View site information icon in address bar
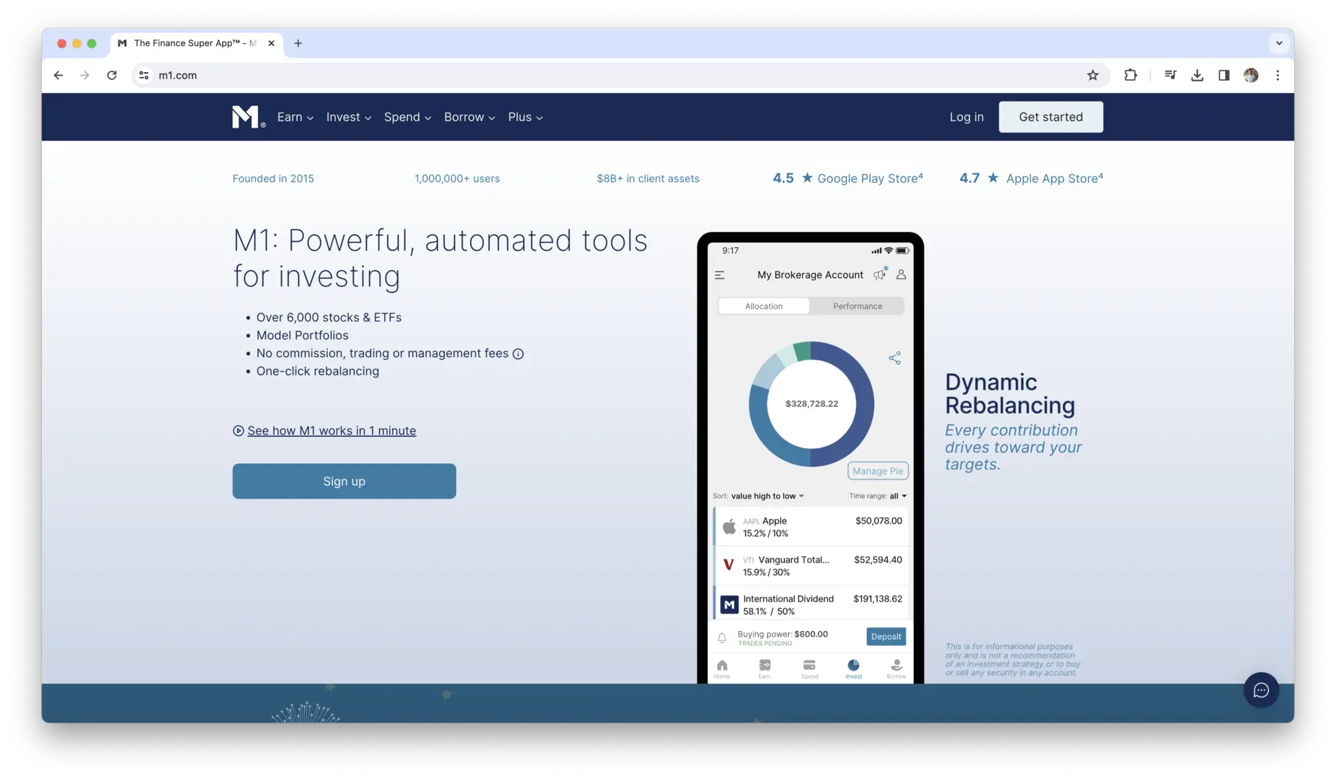 (144, 75)
